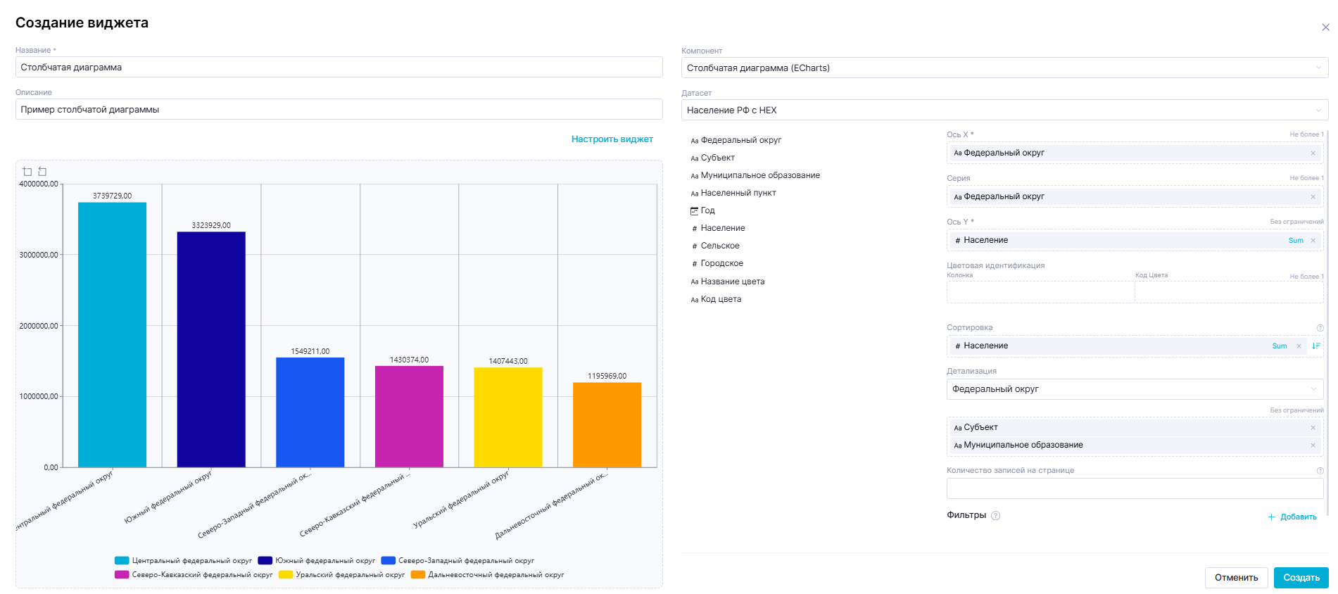Open the Компонент dropdown
This screenshot has width=1338, height=594.
coord(1004,68)
